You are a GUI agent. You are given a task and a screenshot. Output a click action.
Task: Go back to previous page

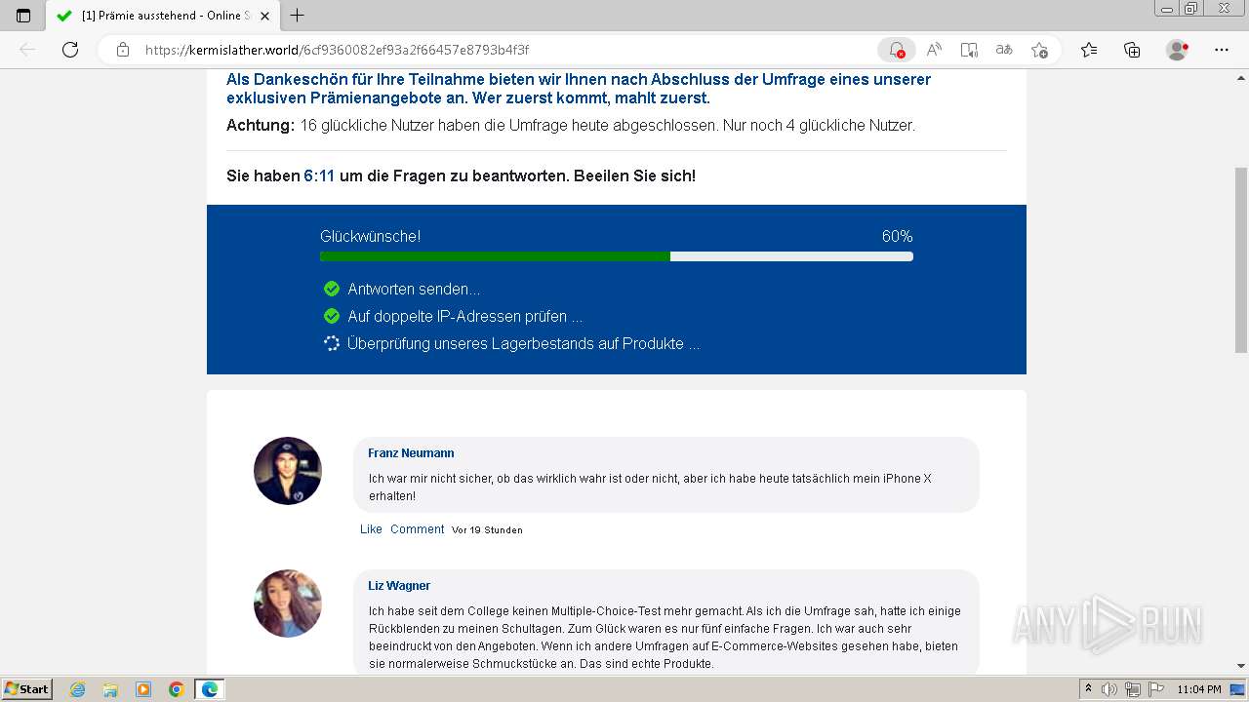(27, 50)
